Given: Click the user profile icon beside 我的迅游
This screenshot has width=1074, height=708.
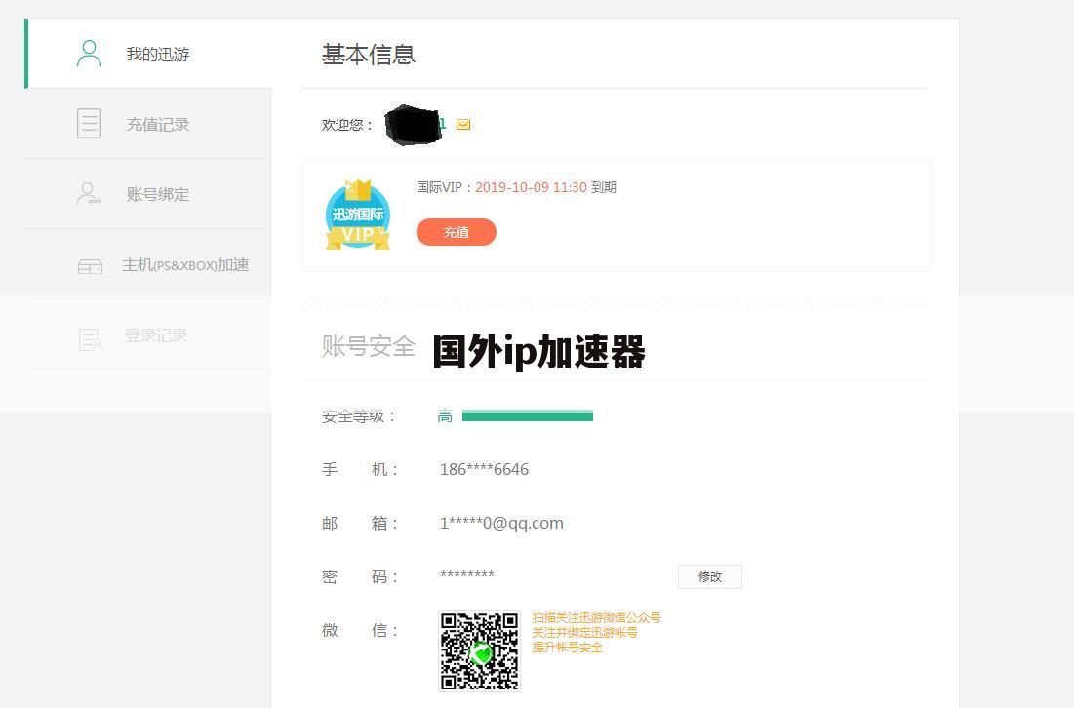Looking at the screenshot, I should (89, 54).
